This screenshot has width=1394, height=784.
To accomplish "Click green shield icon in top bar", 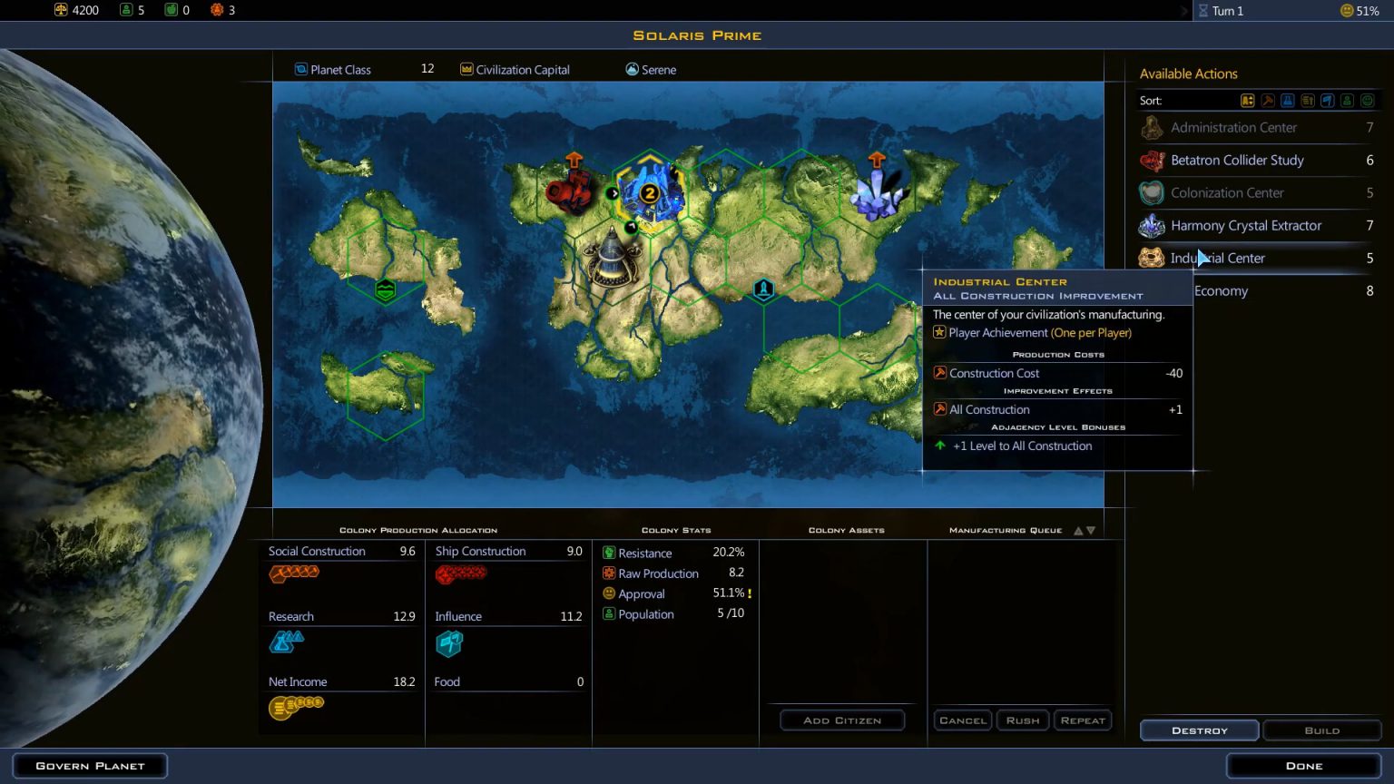I will pos(171,10).
